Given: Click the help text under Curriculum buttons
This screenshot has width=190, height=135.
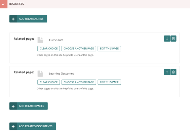Looking at the screenshot, I should [x=65, y=55].
